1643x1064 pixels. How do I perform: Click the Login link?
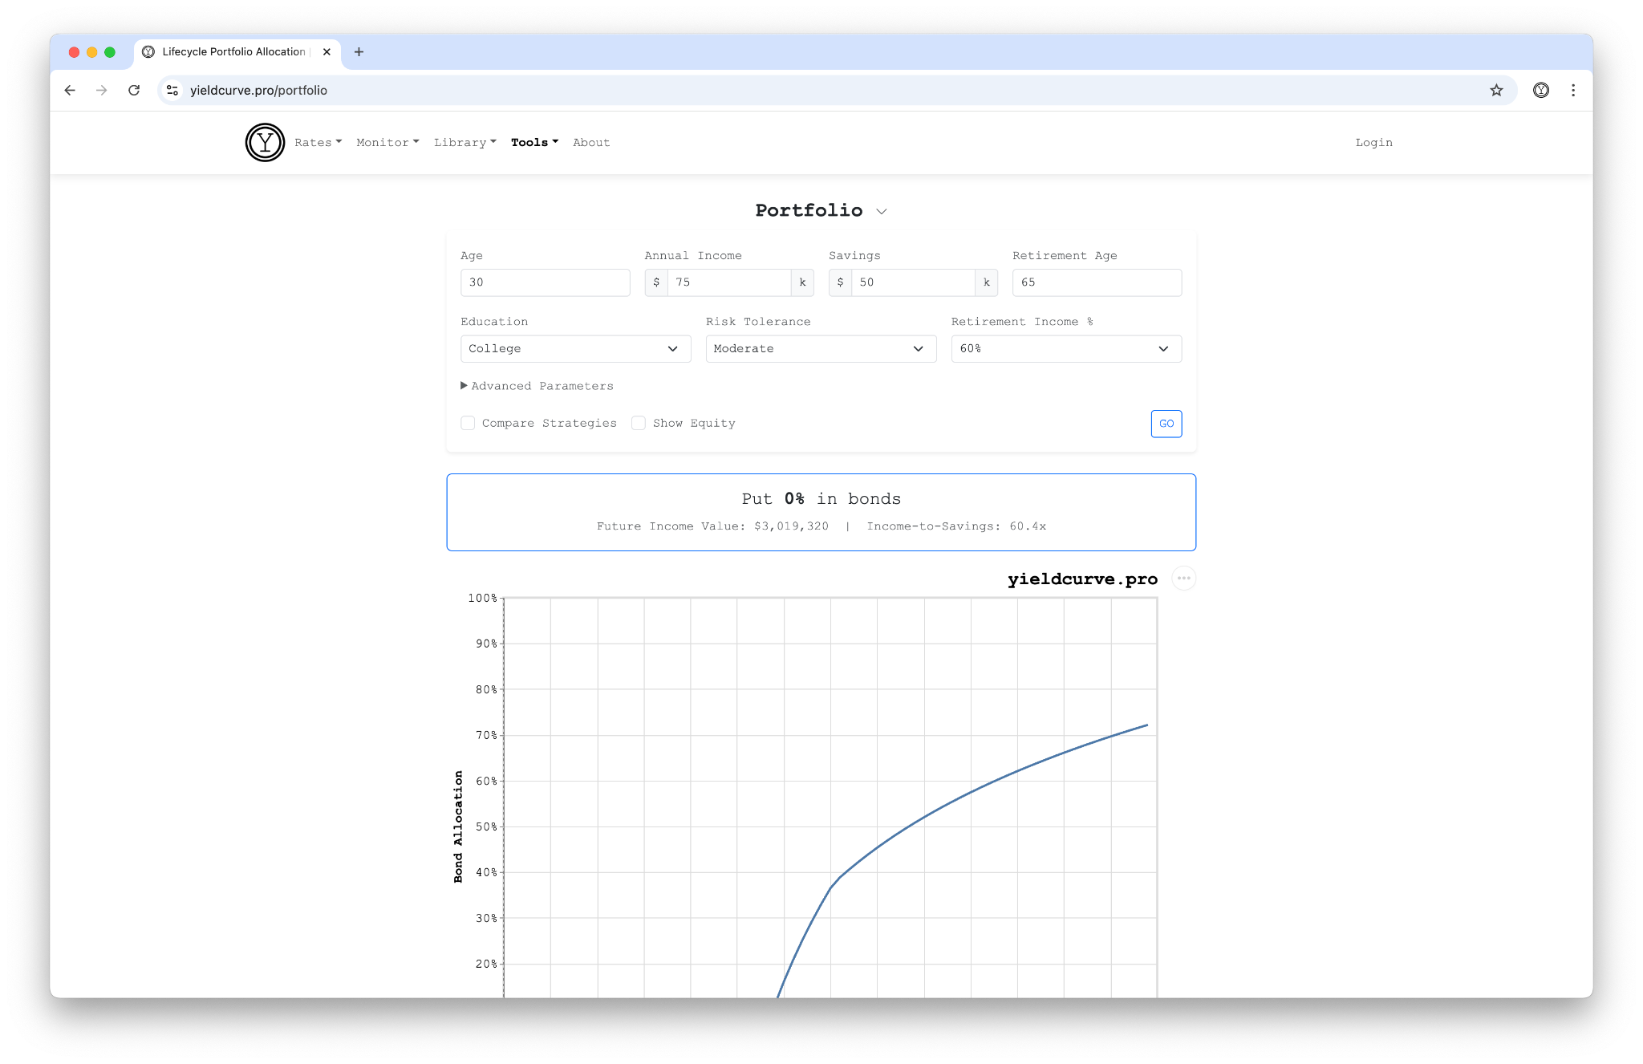(1373, 142)
